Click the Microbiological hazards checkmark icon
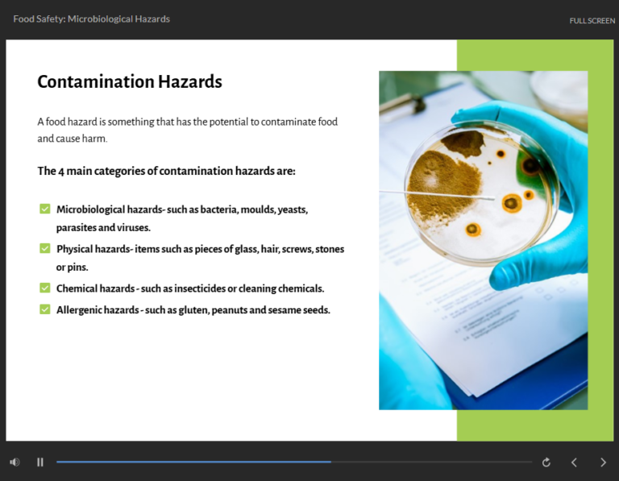The width and height of the screenshot is (619, 481). (45, 209)
